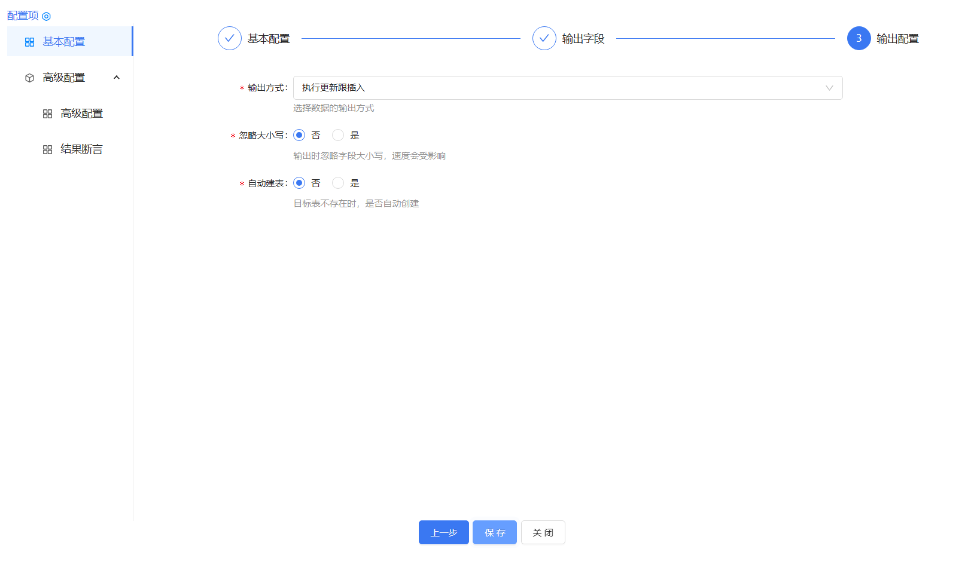Screen dimensions: 968x561
Task: Click the 保存 button
Action: tap(494, 532)
